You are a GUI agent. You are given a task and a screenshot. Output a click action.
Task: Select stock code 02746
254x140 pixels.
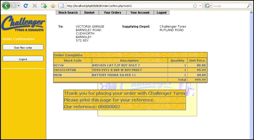59,65
